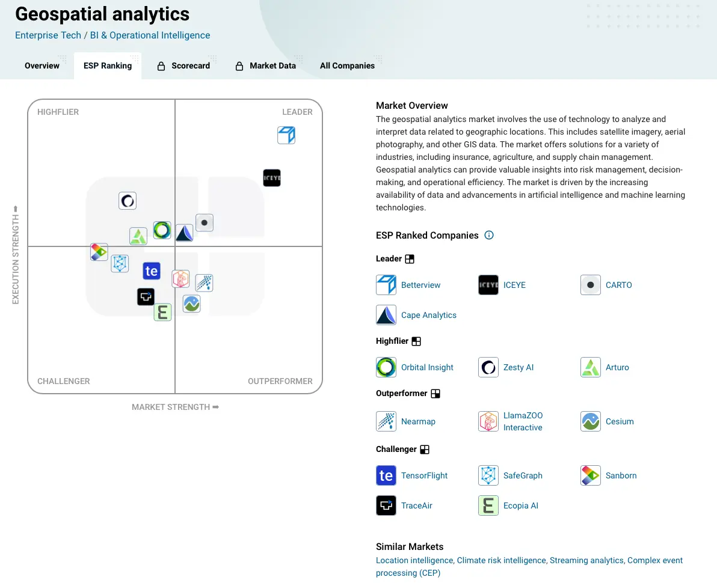Click the Leader quadrant icon next to the heading
The image size is (717, 583).
[x=410, y=259]
